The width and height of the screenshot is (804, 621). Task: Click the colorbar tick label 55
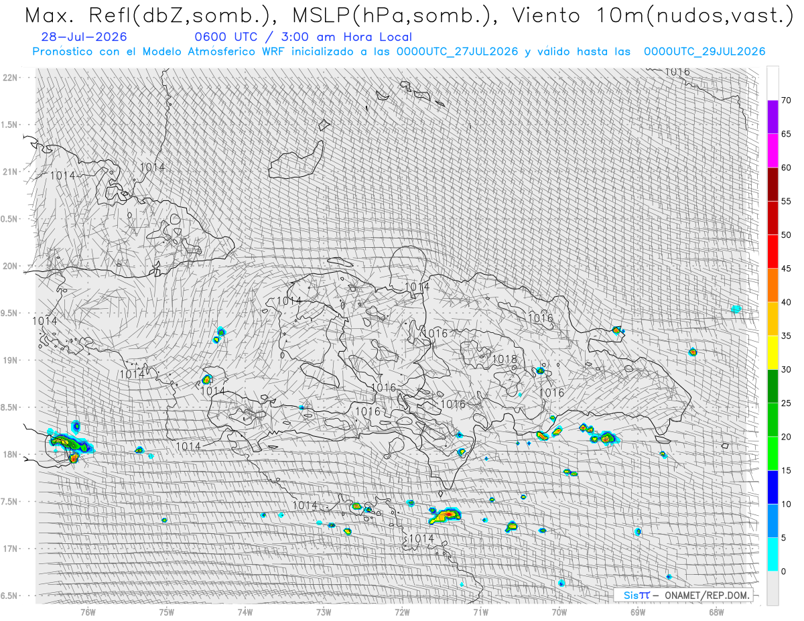(x=787, y=201)
